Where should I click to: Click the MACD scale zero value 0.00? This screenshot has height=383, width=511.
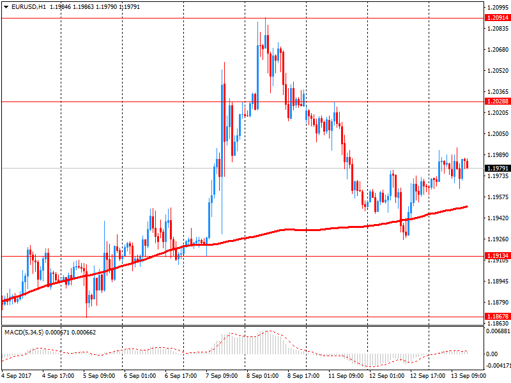click(492, 354)
